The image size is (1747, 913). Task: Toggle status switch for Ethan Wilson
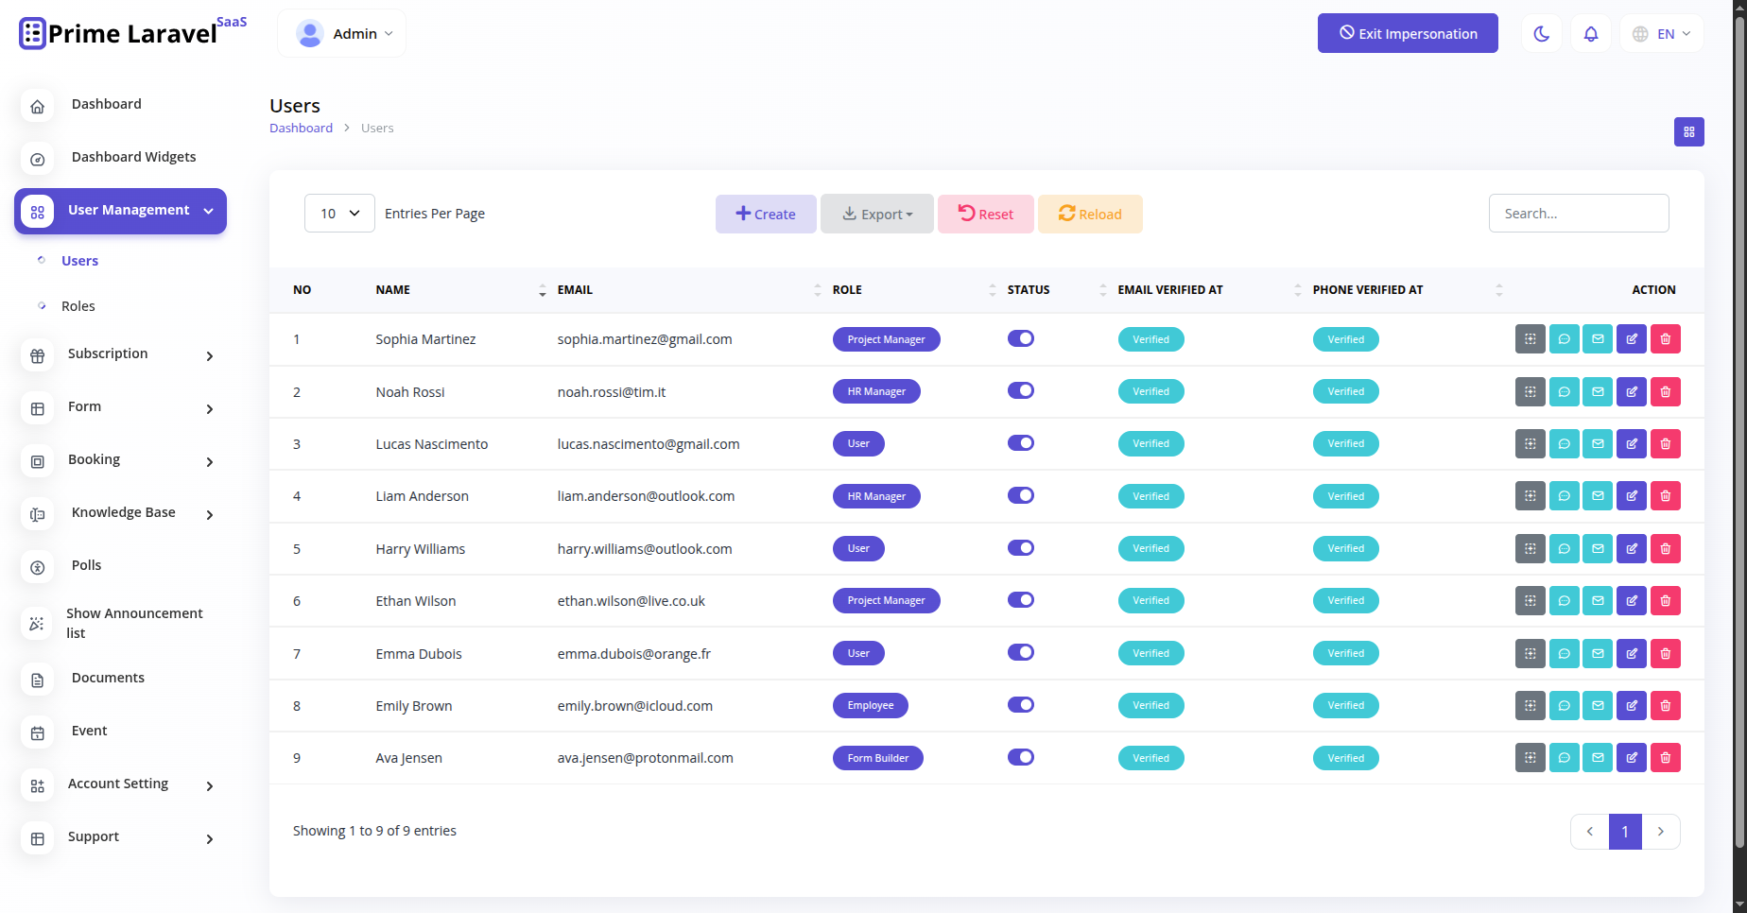1021,599
